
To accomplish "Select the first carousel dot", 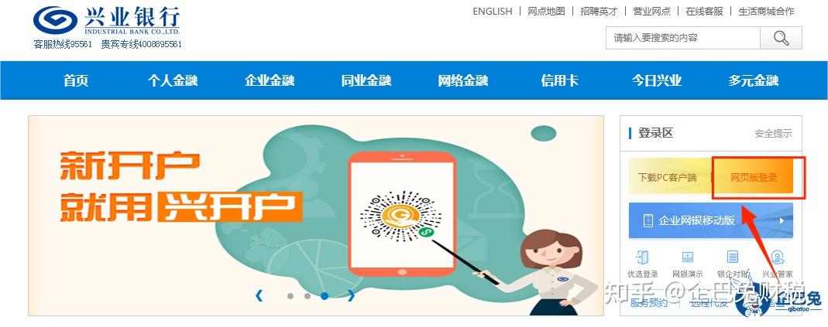I will [x=290, y=296].
